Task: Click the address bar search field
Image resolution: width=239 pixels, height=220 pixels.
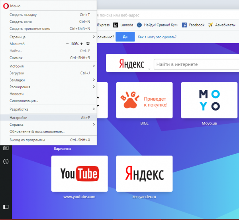Action: click(168, 15)
